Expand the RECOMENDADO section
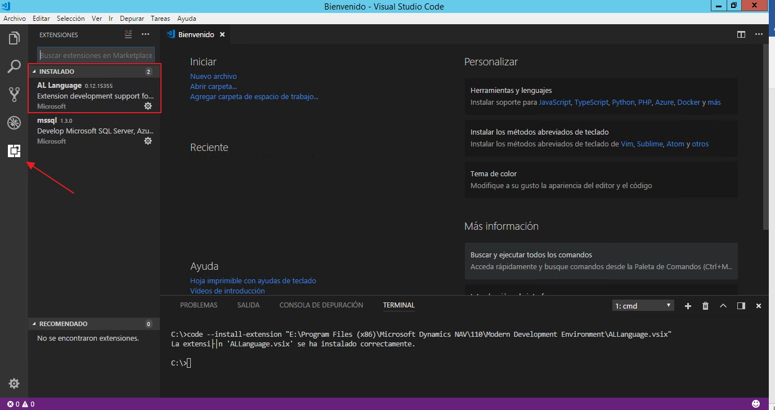The height and width of the screenshot is (410, 775). (35, 324)
